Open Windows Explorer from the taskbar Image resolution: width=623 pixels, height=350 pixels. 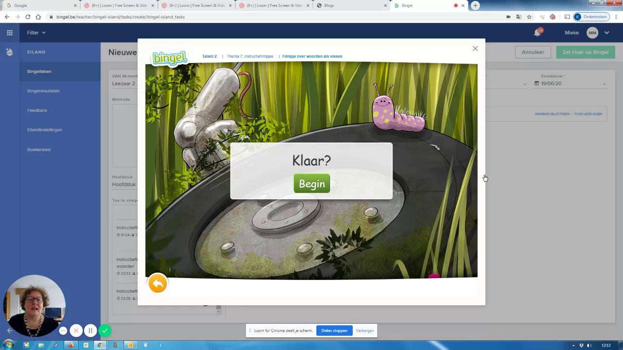(41, 345)
